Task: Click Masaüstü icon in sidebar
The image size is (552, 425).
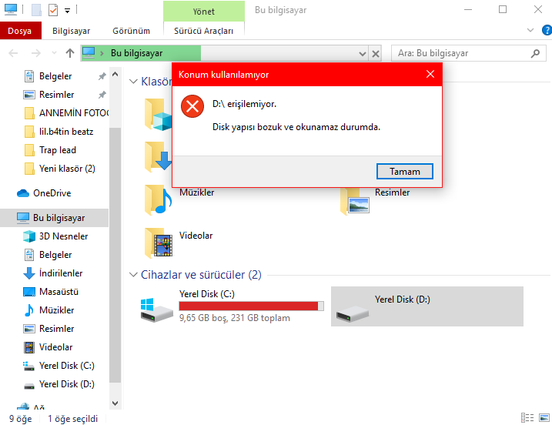Action: [x=29, y=292]
